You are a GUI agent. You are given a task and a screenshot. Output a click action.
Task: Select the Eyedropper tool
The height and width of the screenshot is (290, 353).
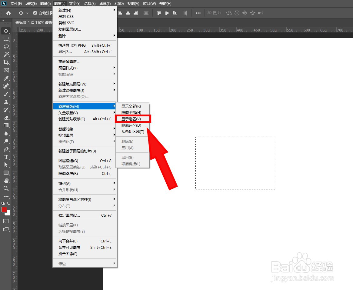6,78
